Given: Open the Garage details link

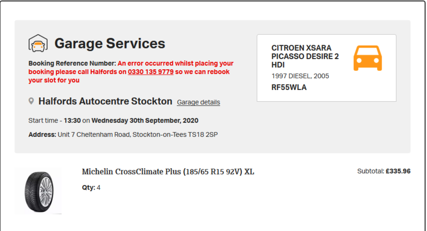Looking at the screenshot, I should (x=198, y=102).
